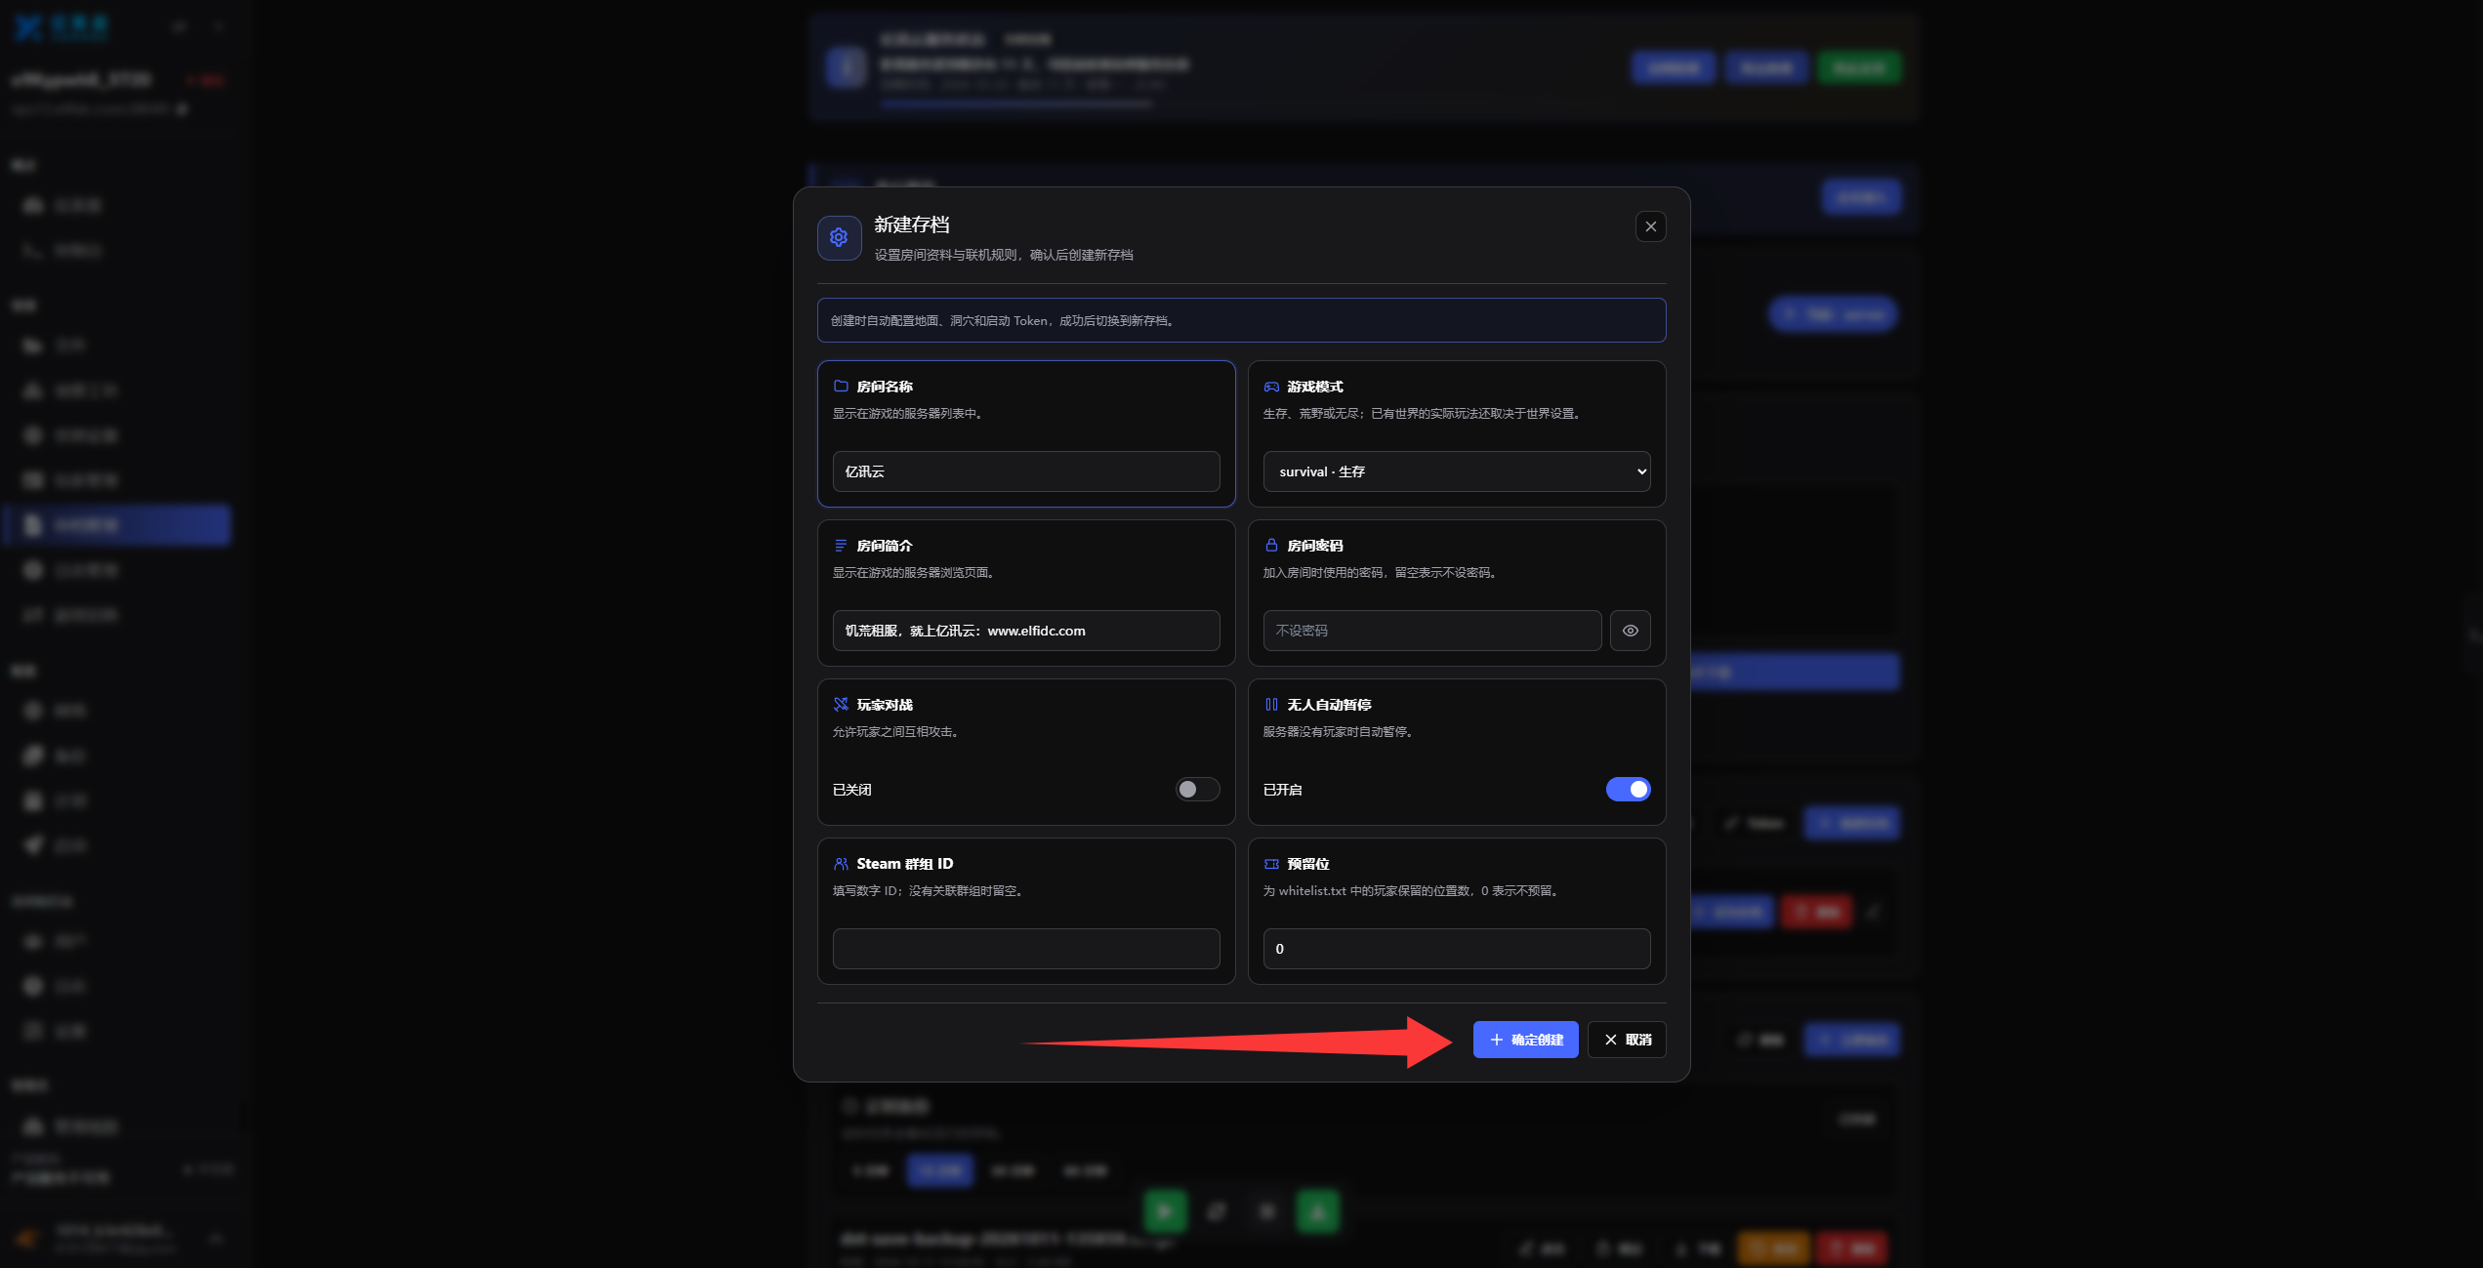Click the crossed swords icon of 玩家对战

tap(841, 705)
